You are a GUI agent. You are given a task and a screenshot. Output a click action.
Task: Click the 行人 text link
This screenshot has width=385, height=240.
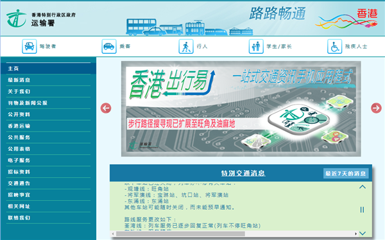pos(202,46)
